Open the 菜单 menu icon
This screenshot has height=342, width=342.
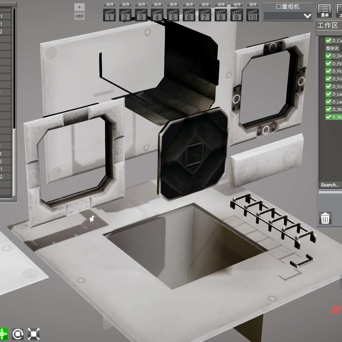[x=324, y=10]
